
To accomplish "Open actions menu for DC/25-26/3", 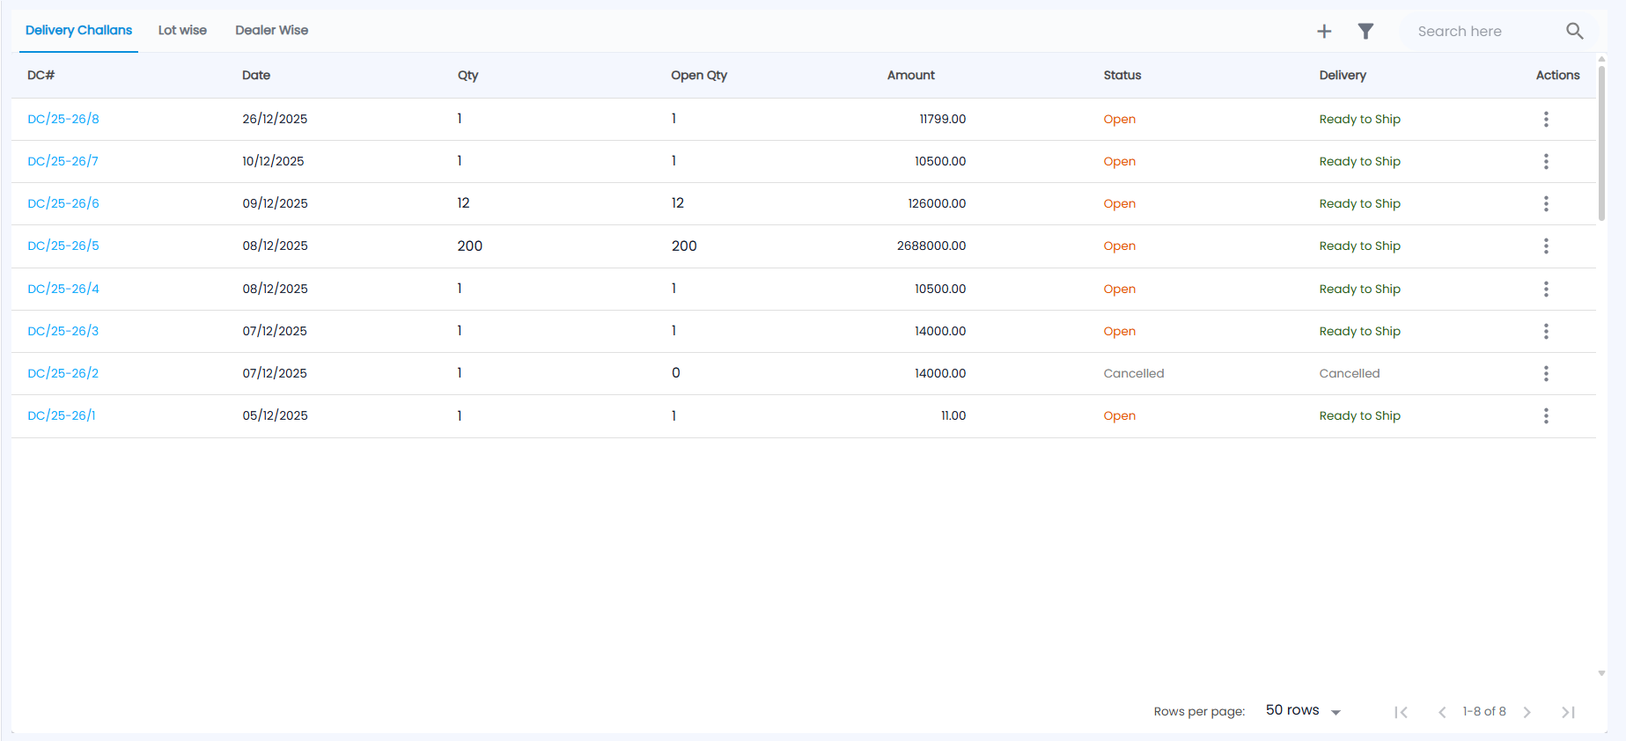I will point(1546,331).
